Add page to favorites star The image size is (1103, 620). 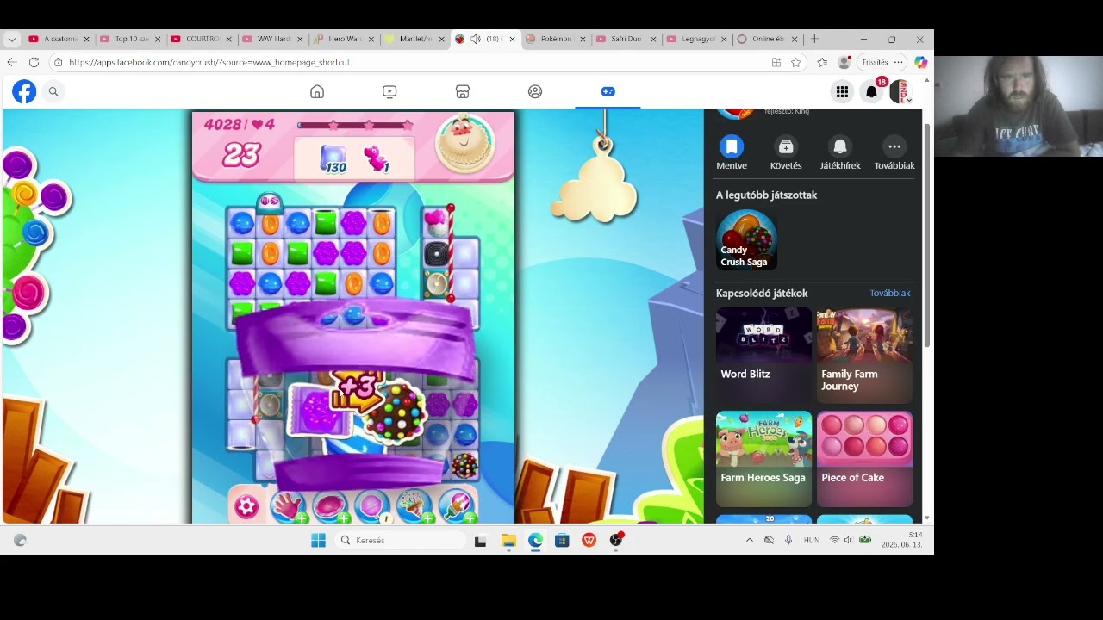[x=795, y=62]
